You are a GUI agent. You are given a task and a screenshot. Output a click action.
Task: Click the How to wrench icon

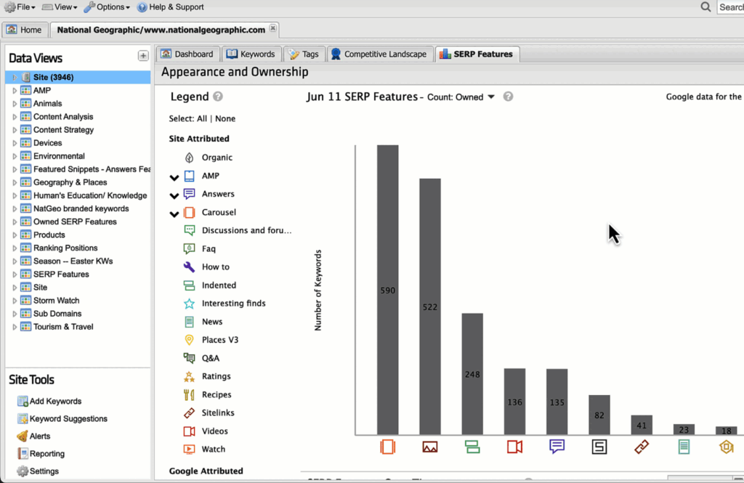tap(189, 267)
